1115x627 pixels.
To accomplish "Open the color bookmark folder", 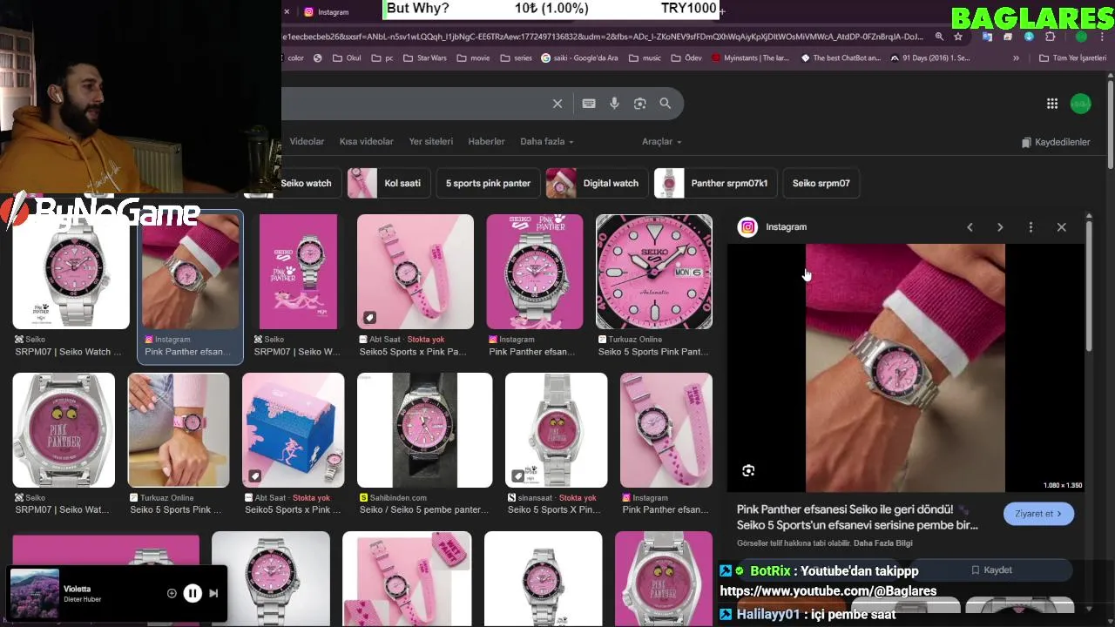I will pos(295,58).
